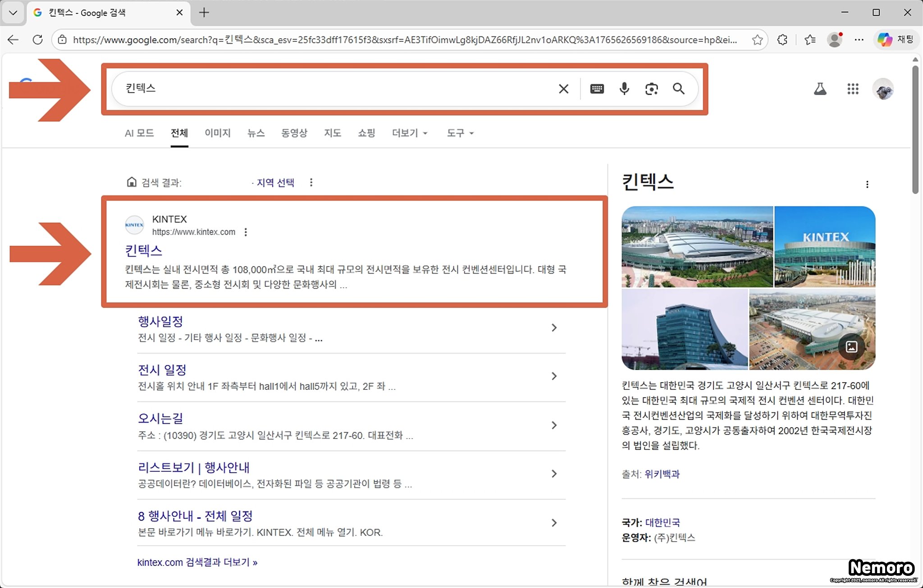Switch to the 뉴스 tab
This screenshot has width=923, height=588.
(256, 133)
